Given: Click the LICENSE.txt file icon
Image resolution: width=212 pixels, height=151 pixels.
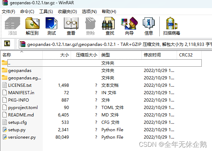Looking at the screenshot, I should 5,85.
